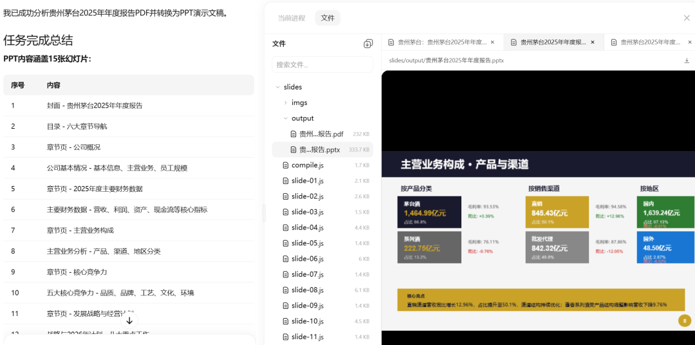The height and width of the screenshot is (345, 695).
Task: Click the document icon on the first preview tab
Action: click(x=391, y=42)
